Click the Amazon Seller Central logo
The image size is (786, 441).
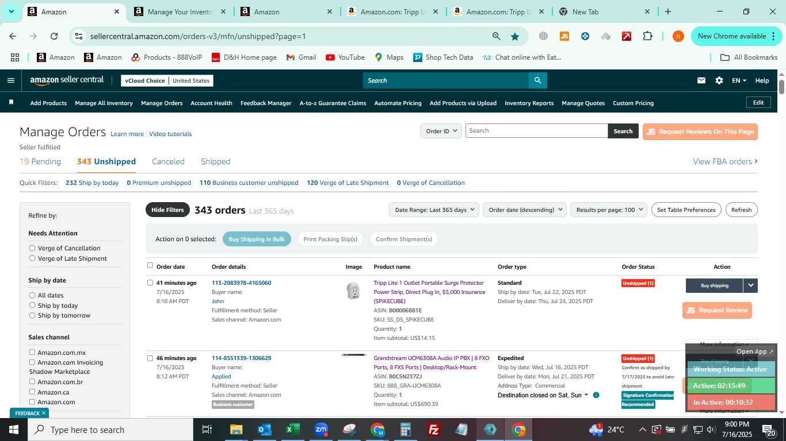pyautogui.click(x=67, y=80)
